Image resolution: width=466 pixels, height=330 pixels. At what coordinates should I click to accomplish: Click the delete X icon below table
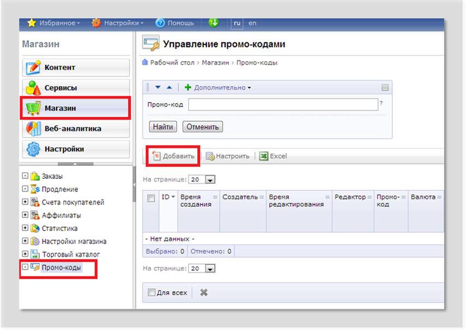pos(204,293)
